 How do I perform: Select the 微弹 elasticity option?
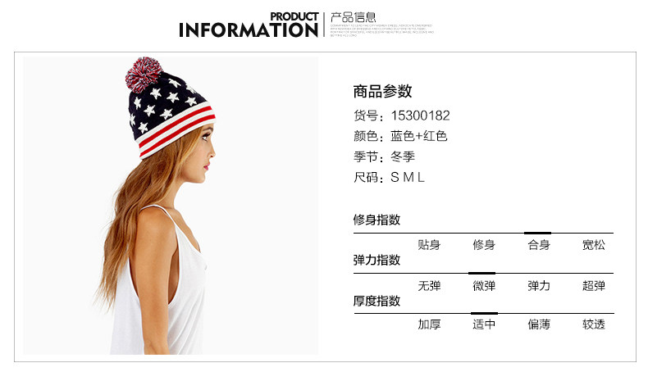(x=484, y=286)
